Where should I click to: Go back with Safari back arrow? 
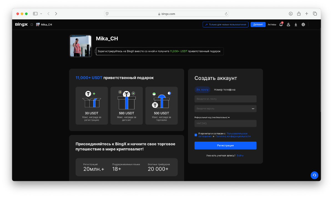[x=49, y=14]
